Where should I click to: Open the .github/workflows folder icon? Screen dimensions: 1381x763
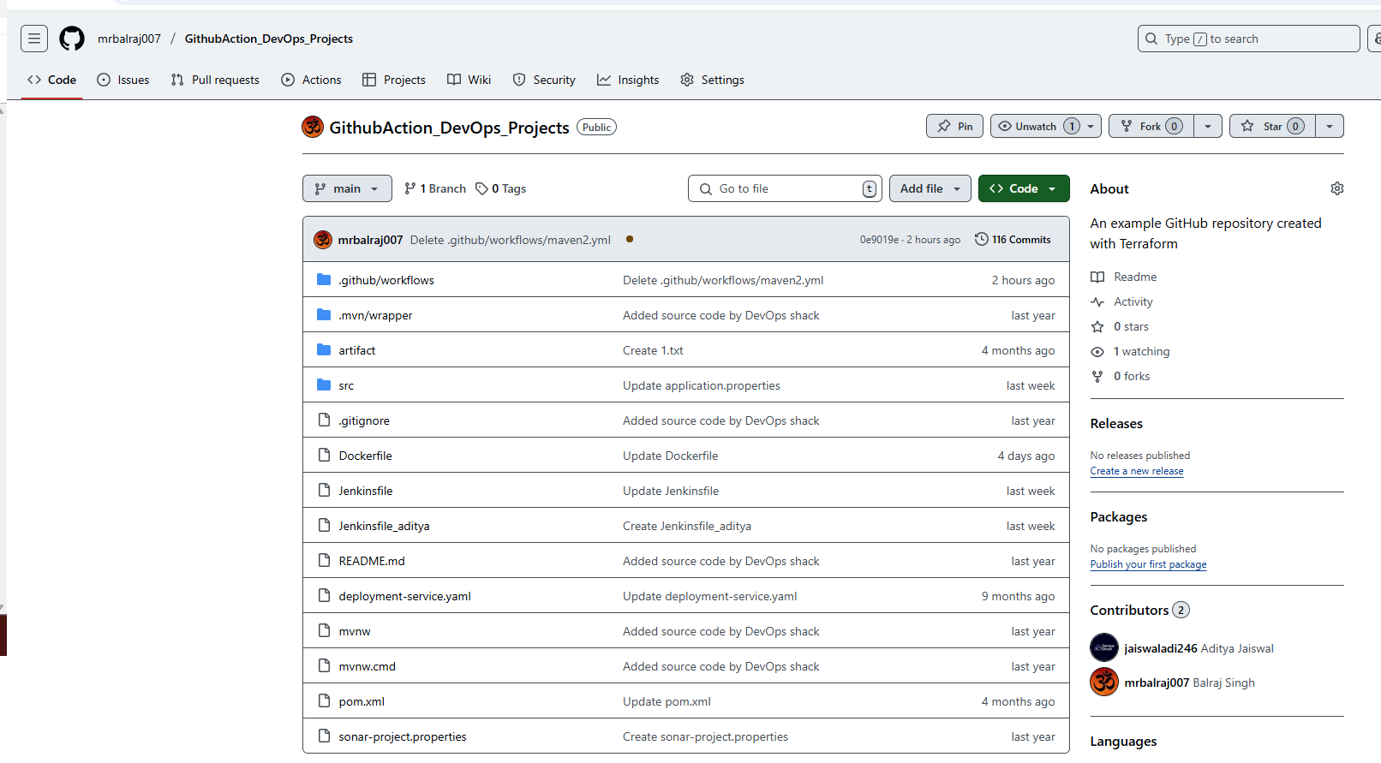[x=324, y=280]
